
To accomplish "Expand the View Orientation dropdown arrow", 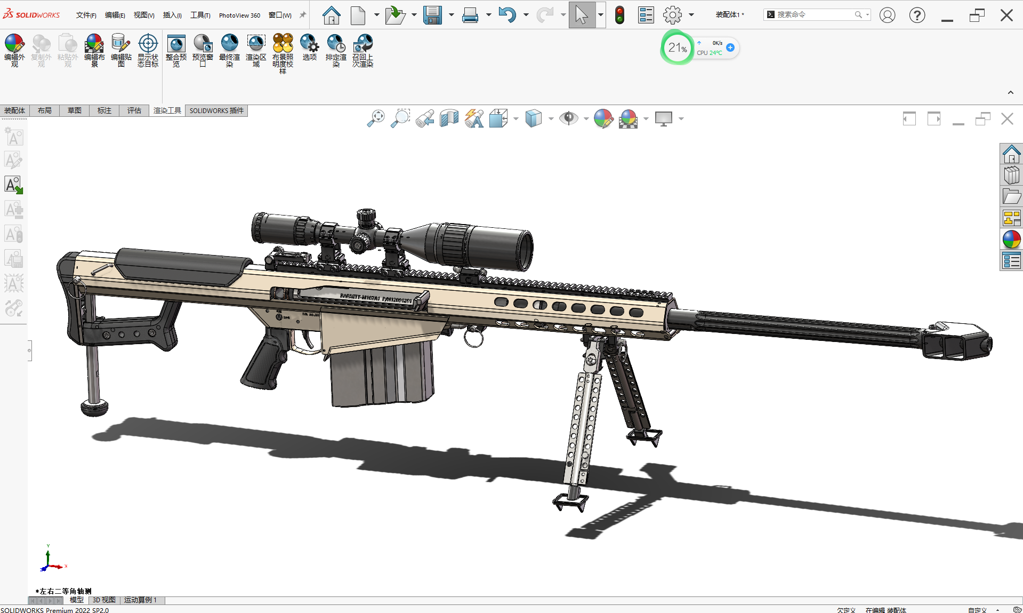I will [515, 118].
